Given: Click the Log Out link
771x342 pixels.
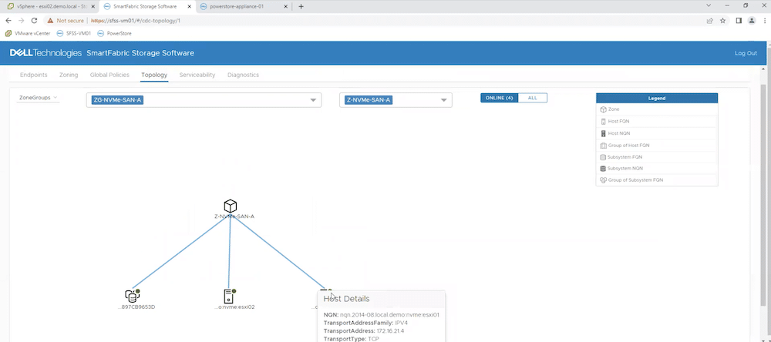Looking at the screenshot, I should (x=746, y=53).
